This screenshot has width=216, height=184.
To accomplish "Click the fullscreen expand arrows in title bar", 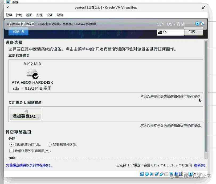I will pyautogui.click(x=204, y=7).
